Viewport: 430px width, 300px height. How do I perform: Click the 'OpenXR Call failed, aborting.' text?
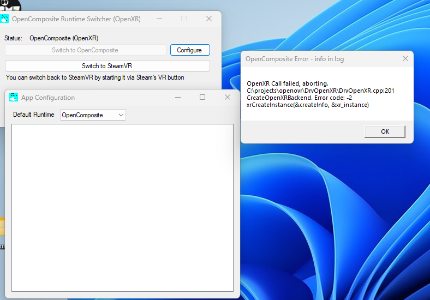[288, 83]
